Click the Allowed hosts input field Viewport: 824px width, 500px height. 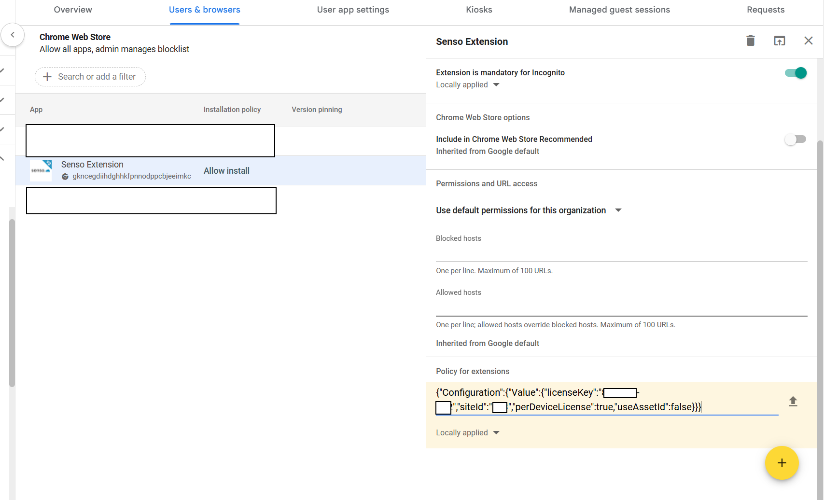coord(622,307)
